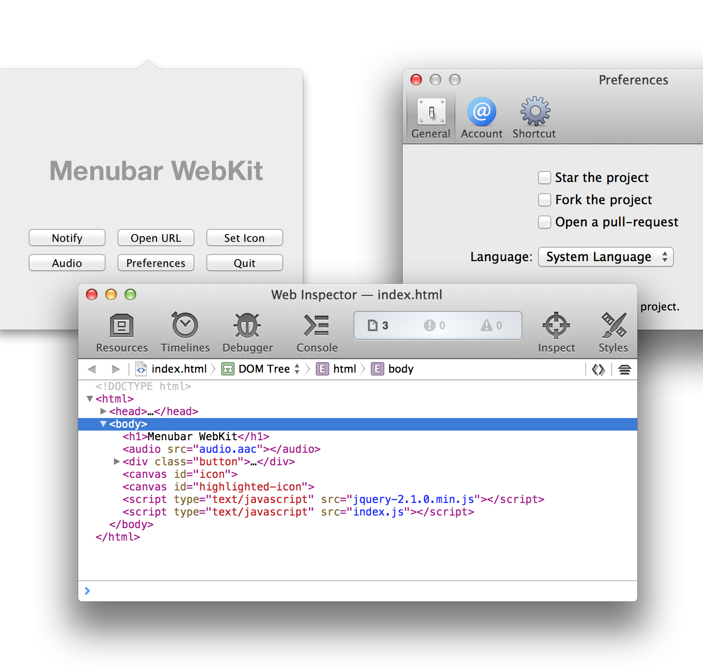The height and width of the screenshot is (670, 703).
Task: Open the System Language dropdown
Action: tap(605, 257)
